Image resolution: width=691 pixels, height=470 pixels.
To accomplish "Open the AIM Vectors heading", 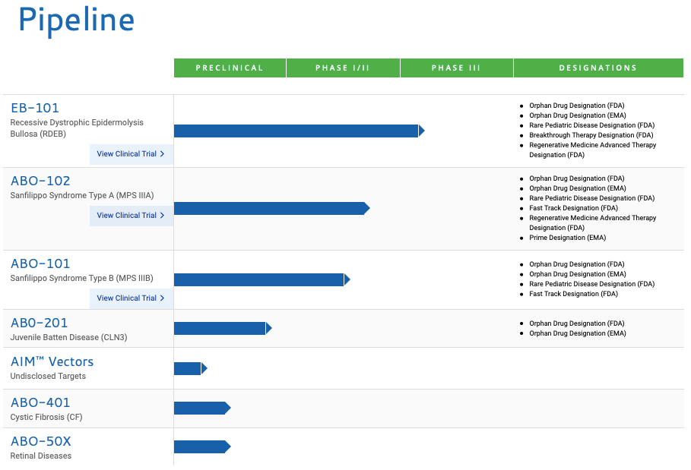I will (x=52, y=361).
